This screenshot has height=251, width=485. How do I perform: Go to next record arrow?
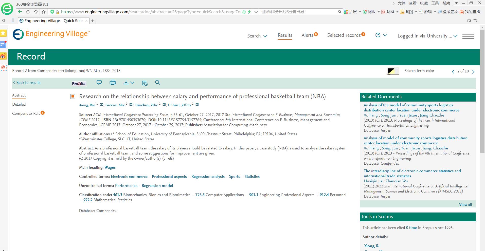[473, 72]
